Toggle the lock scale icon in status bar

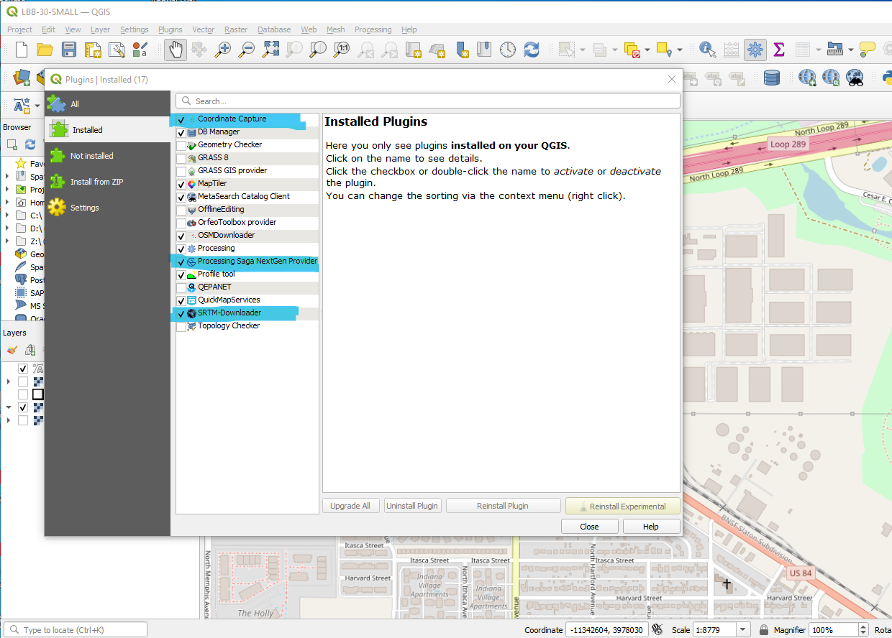click(764, 630)
